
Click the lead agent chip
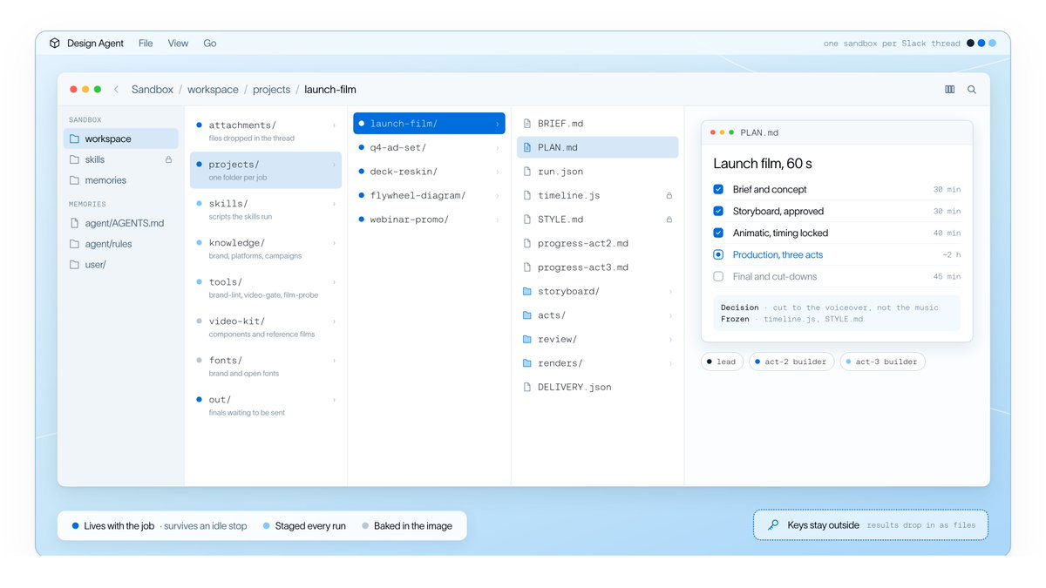(721, 362)
